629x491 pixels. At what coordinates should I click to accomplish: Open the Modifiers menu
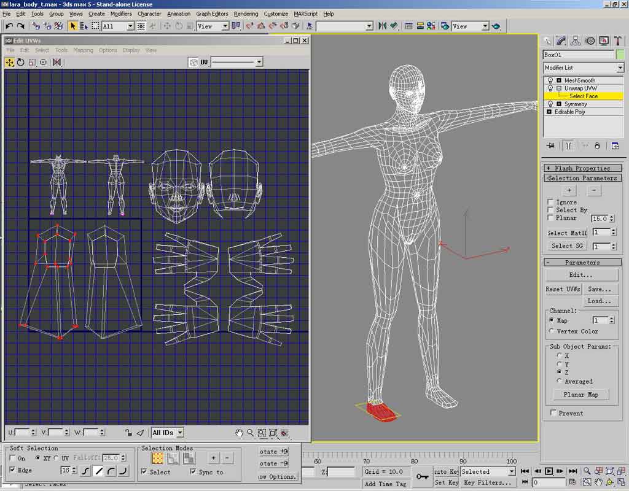click(121, 14)
